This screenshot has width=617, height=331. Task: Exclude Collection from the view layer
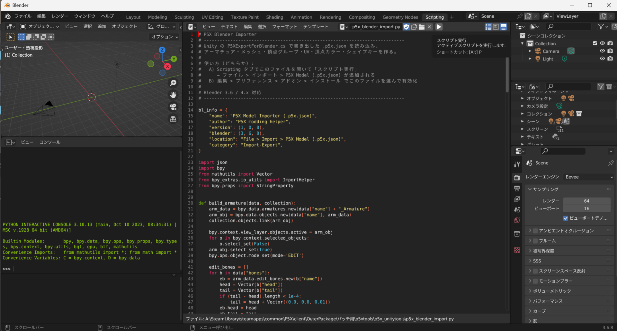tap(595, 43)
